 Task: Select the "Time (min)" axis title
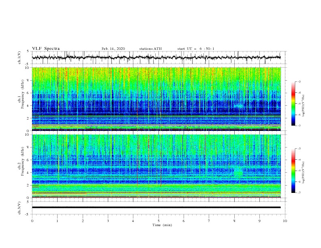click(x=162, y=225)
